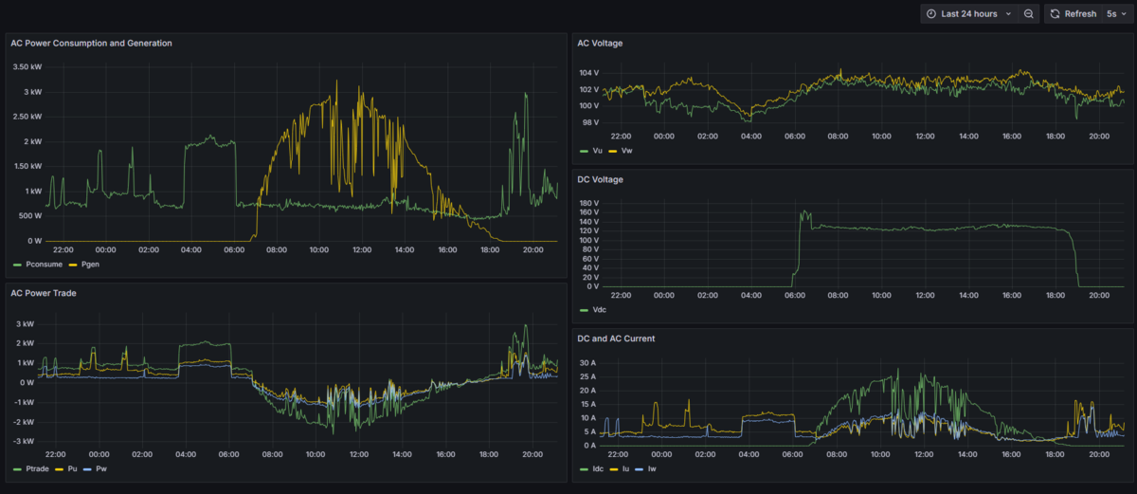Click the Pgen legend color swatch
Viewport: 1137px width, 494px height.
click(x=72, y=264)
